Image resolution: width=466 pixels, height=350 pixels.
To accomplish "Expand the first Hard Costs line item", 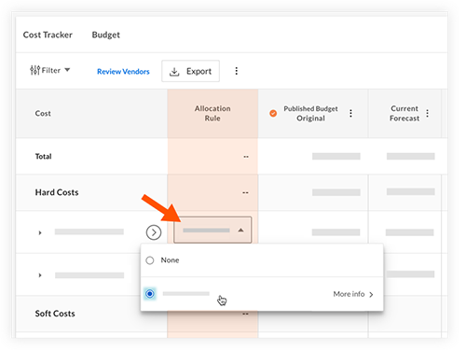I will click(40, 232).
